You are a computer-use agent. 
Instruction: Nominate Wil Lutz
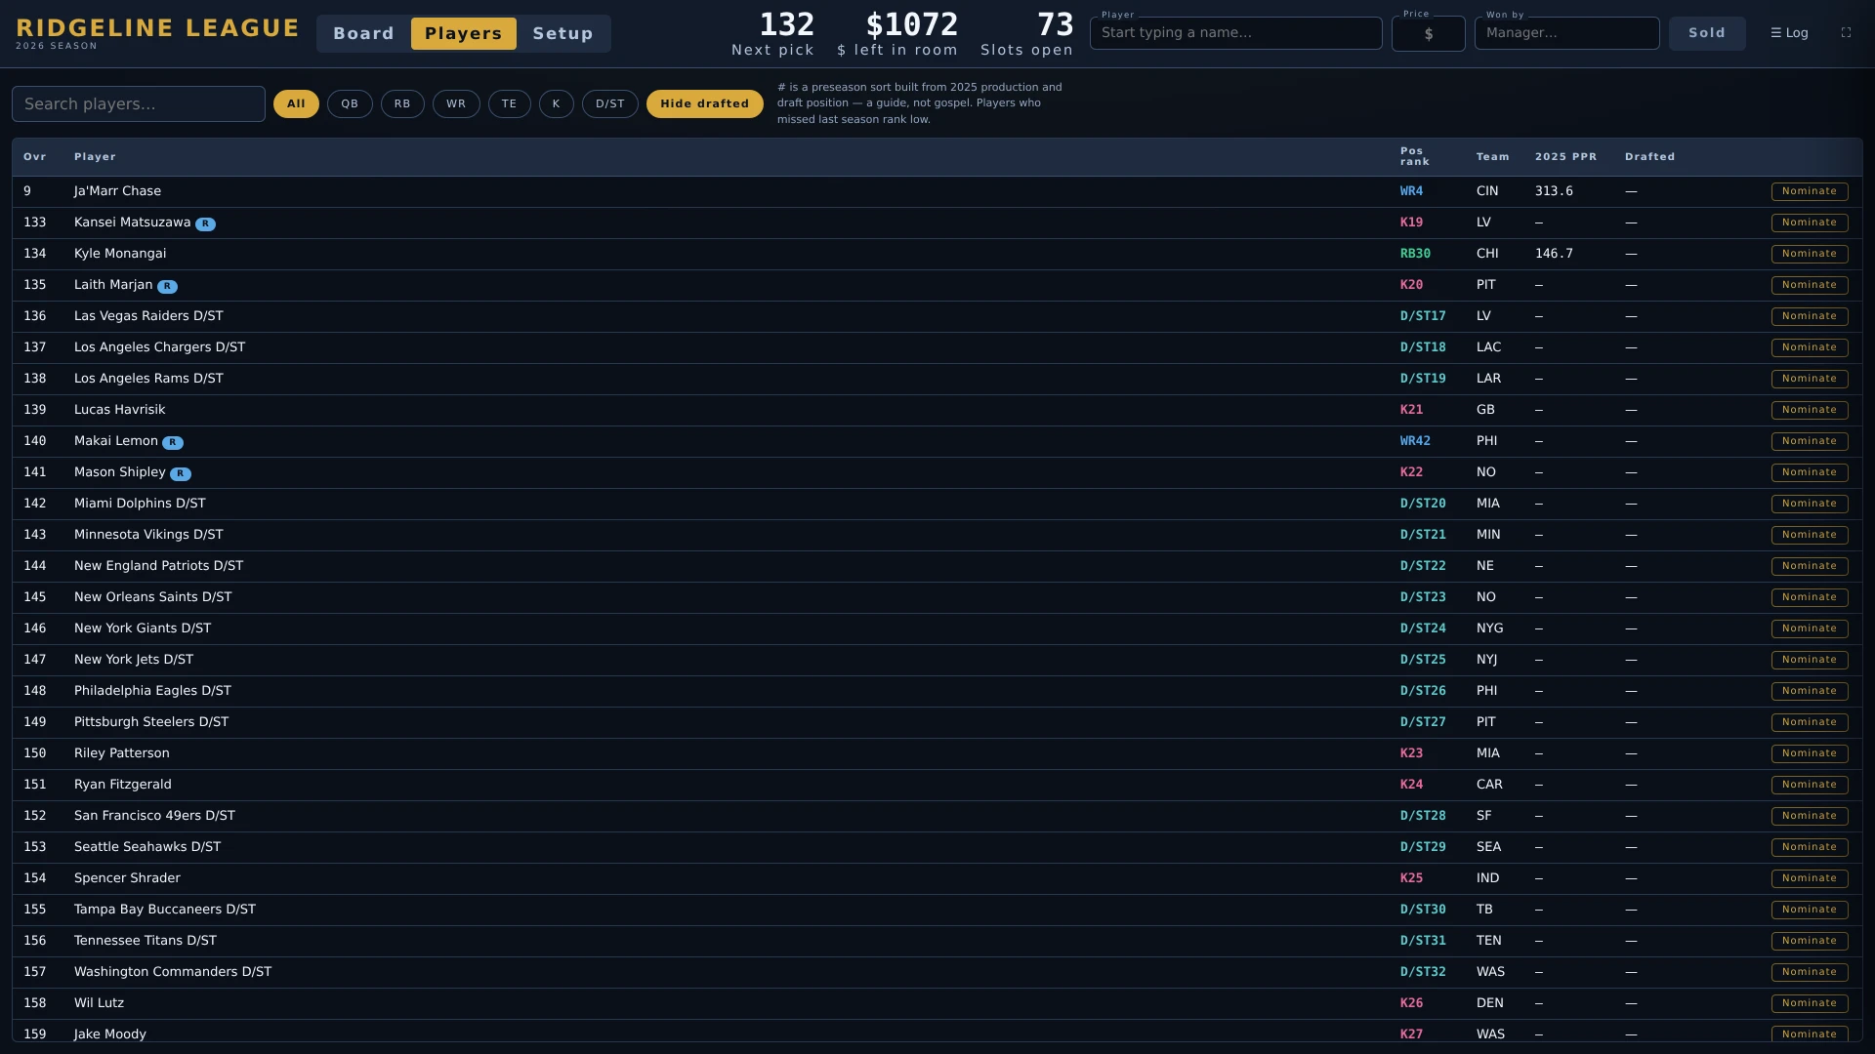[1809, 1003]
